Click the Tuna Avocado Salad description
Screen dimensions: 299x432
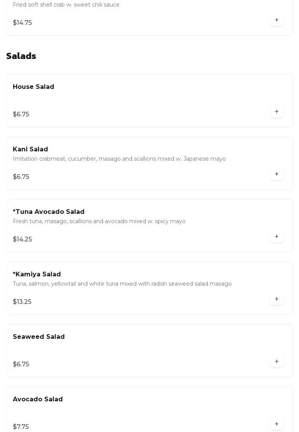pyautogui.click(x=99, y=222)
